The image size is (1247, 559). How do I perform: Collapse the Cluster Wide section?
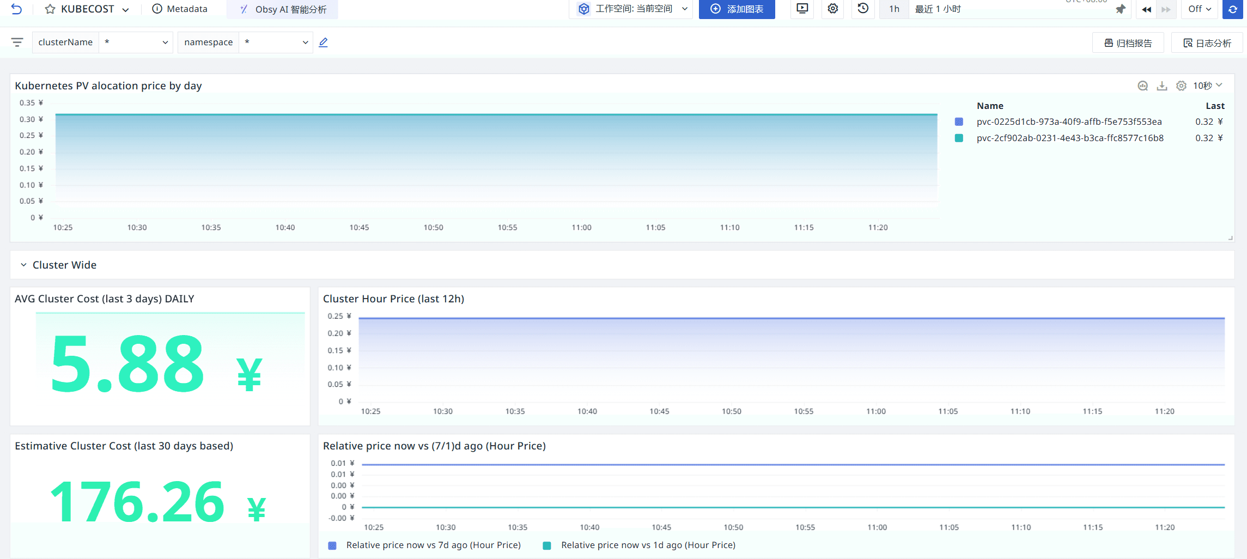pos(23,265)
